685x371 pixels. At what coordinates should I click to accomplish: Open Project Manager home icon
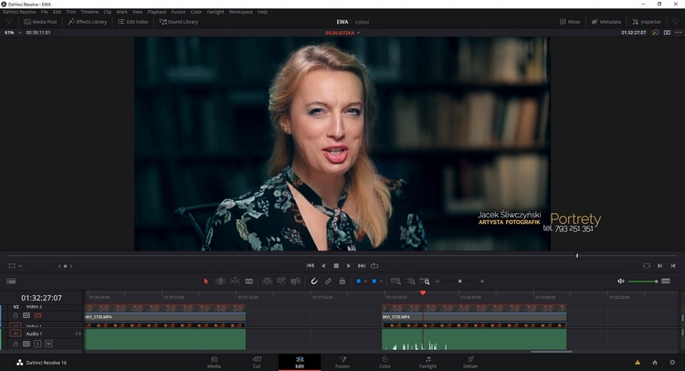(x=655, y=362)
